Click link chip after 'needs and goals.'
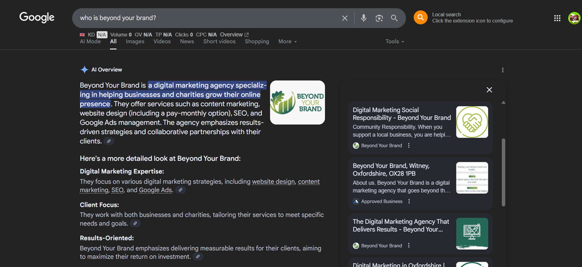Screen dimensions: 582x267 click(x=135, y=224)
